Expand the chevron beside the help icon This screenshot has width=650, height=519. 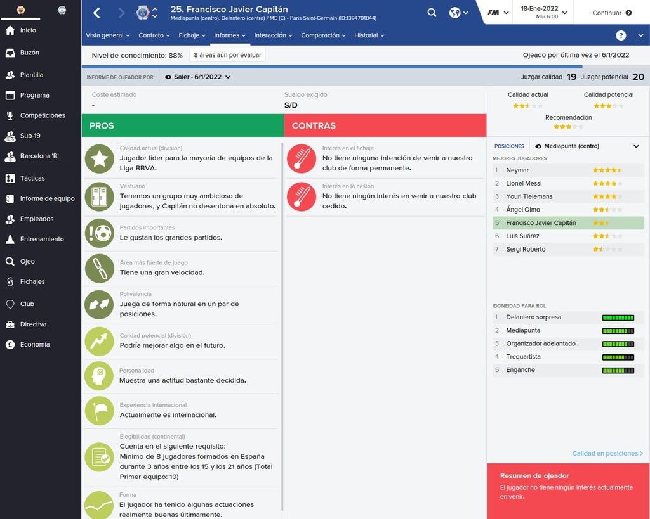click(640, 35)
